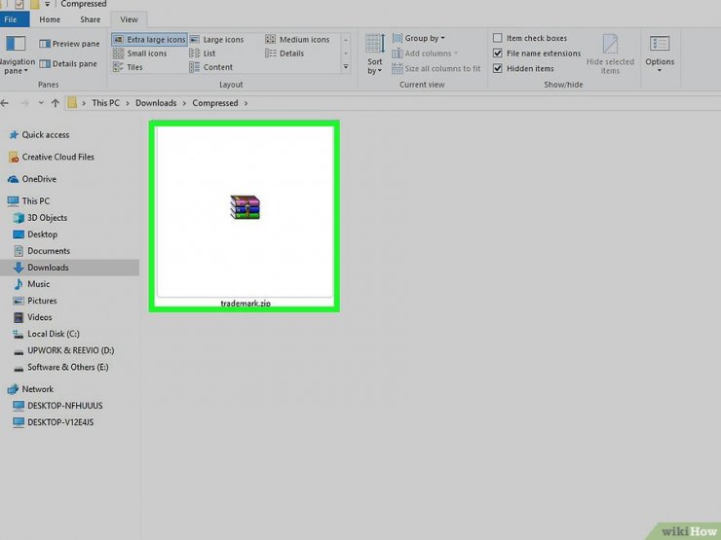Open Local Disk (C:) in sidebar
This screenshot has height=540, width=721.
(x=53, y=334)
